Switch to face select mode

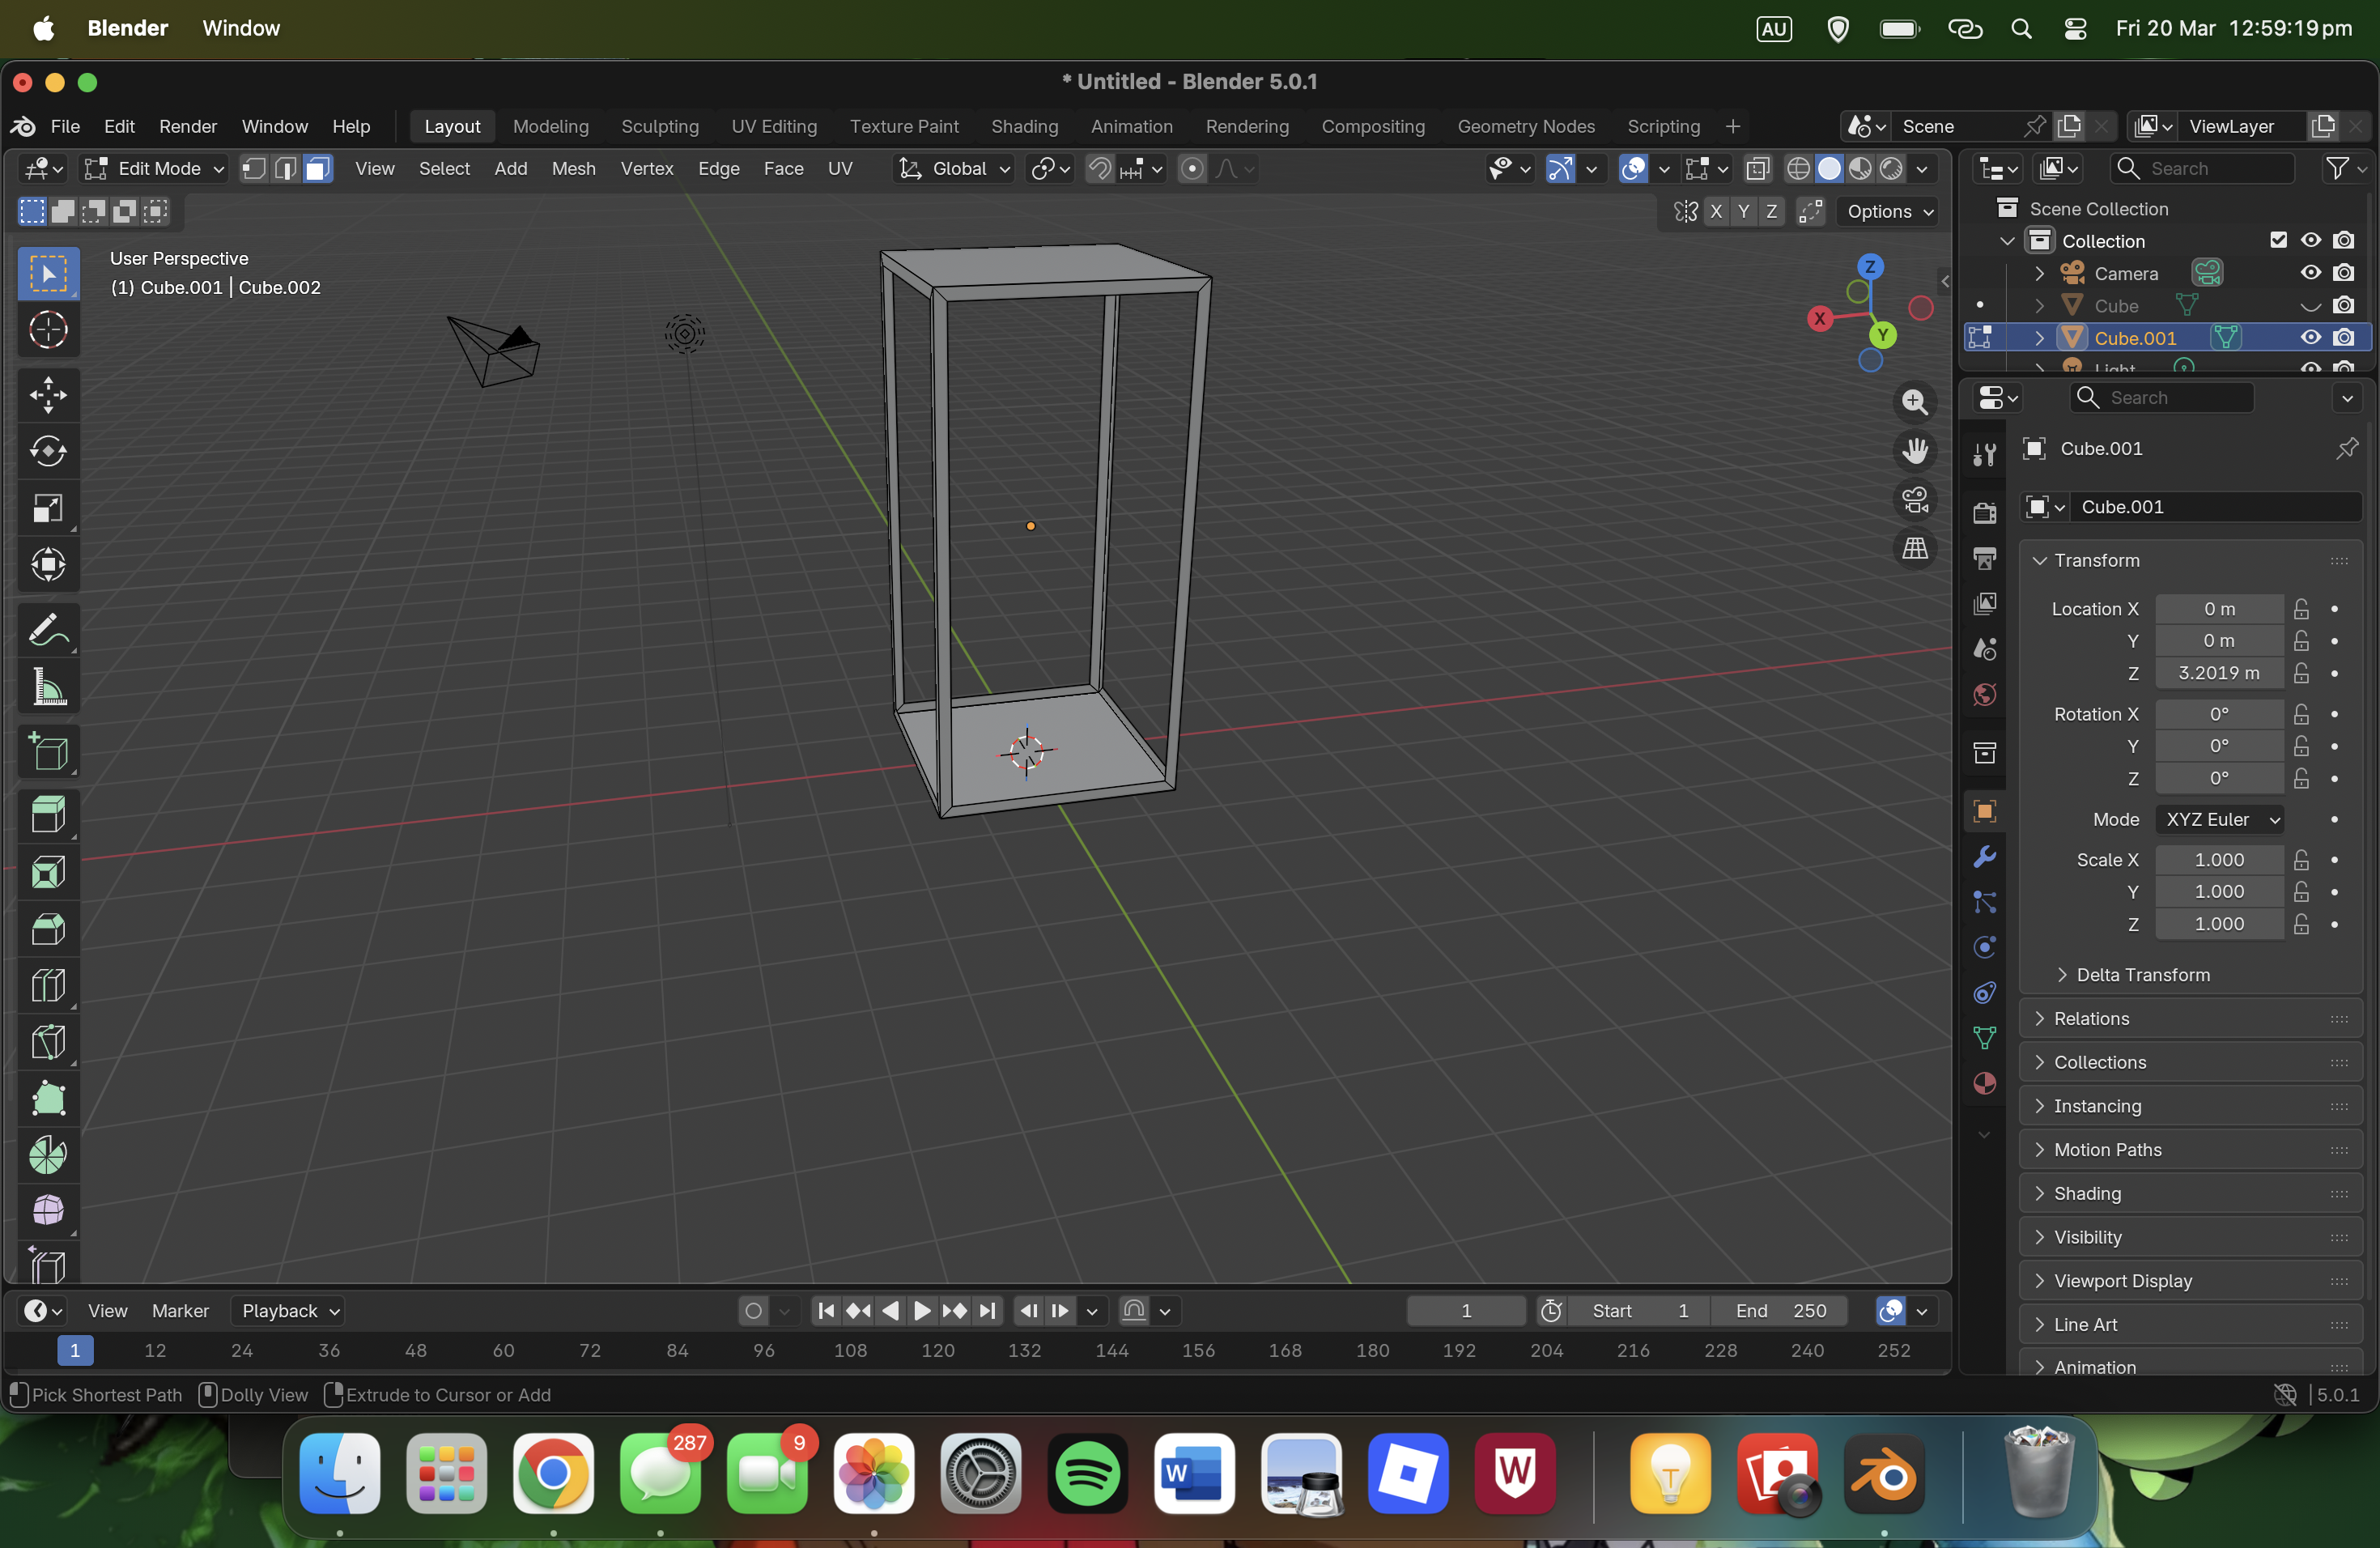point(317,169)
